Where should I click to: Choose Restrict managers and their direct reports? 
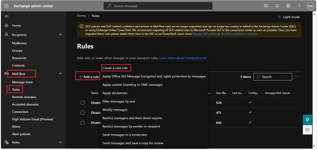[132, 118]
